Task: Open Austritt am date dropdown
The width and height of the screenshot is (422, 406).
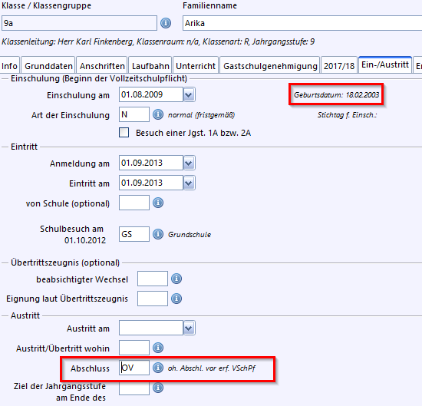Action: [x=189, y=328]
